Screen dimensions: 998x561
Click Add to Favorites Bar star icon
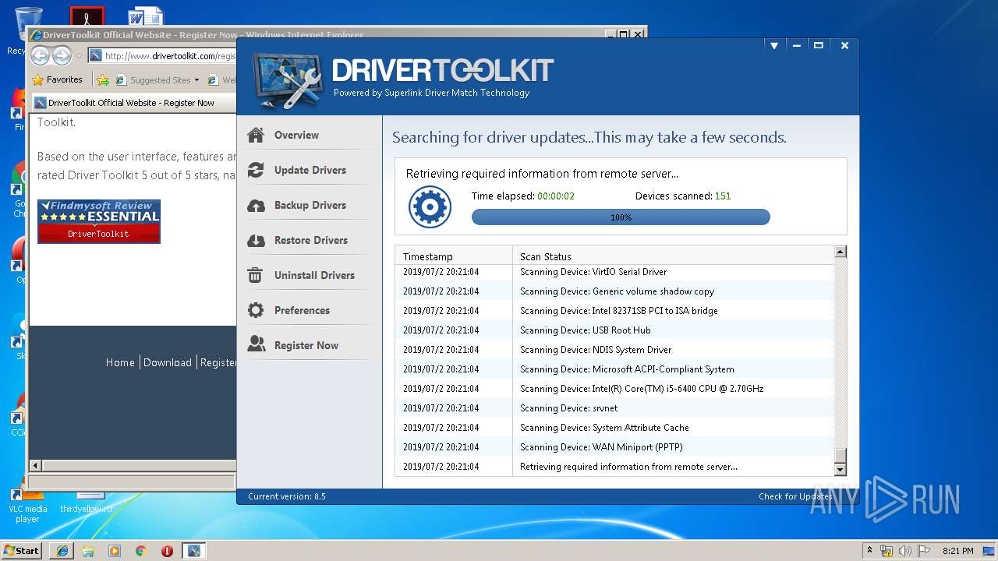pos(103,79)
